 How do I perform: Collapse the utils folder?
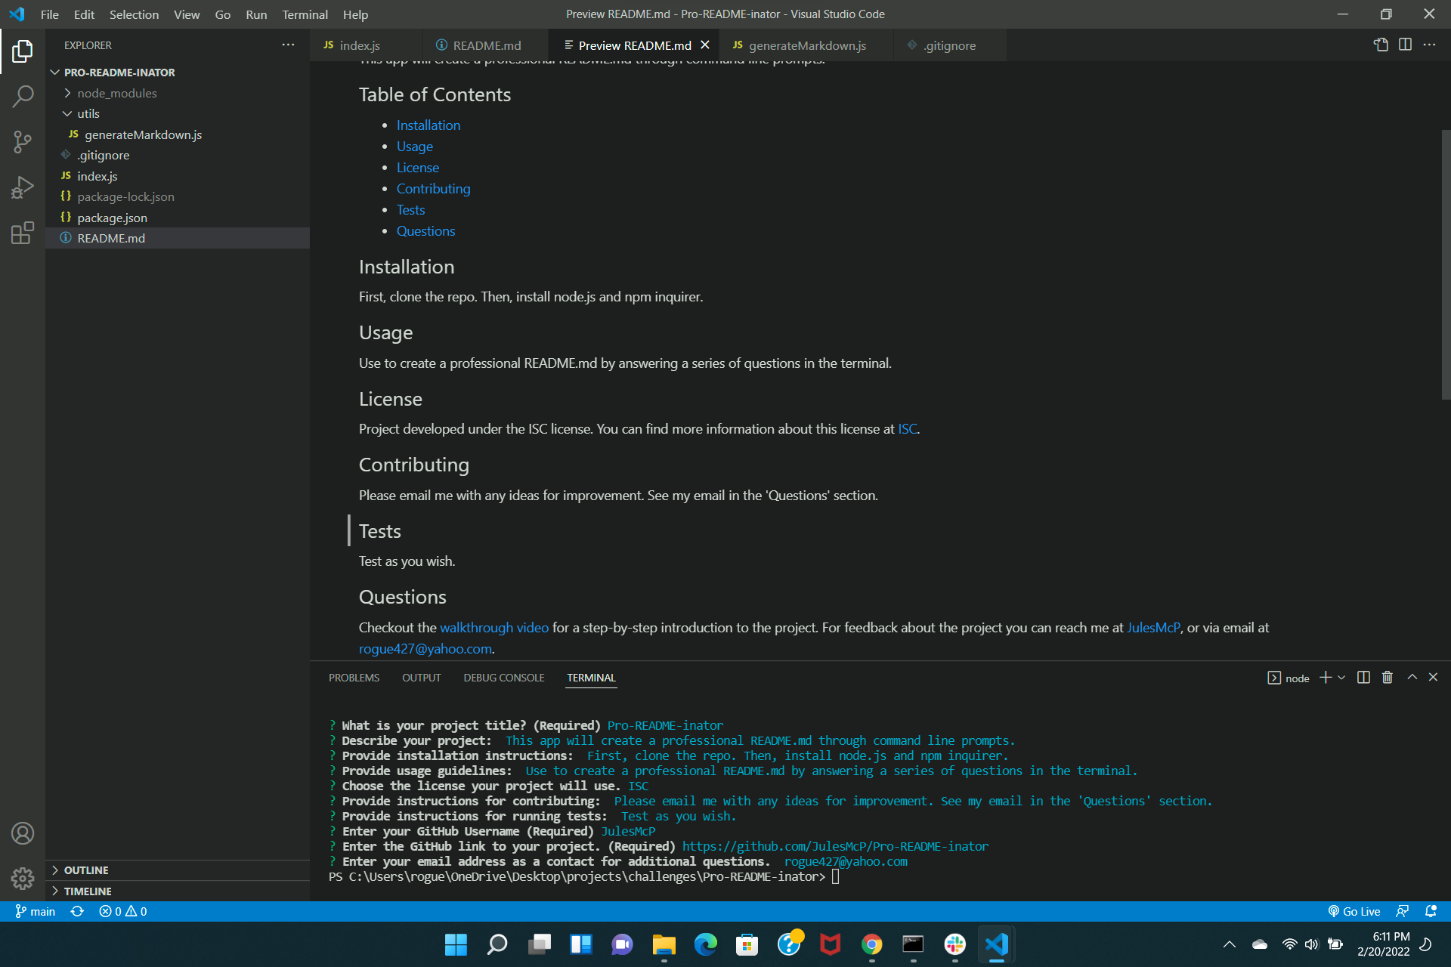(x=68, y=113)
